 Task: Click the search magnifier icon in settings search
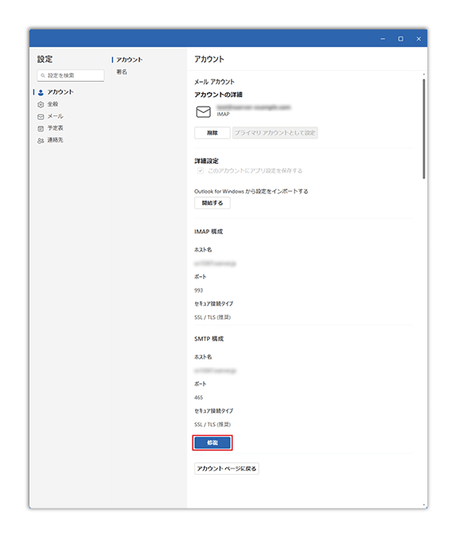click(43, 76)
